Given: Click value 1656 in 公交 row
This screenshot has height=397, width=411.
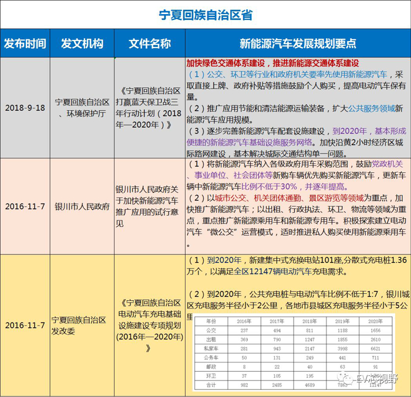Looking at the screenshot, I should 375,331.
